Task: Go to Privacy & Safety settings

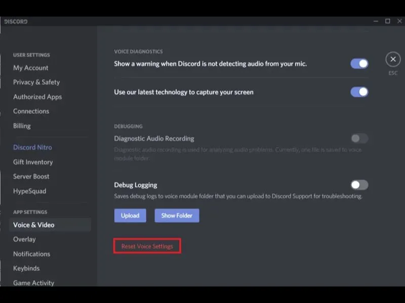Action: (x=36, y=82)
